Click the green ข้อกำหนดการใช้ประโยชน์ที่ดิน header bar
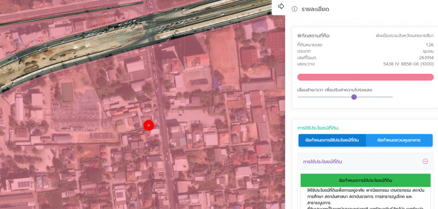 click(x=365, y=180)
